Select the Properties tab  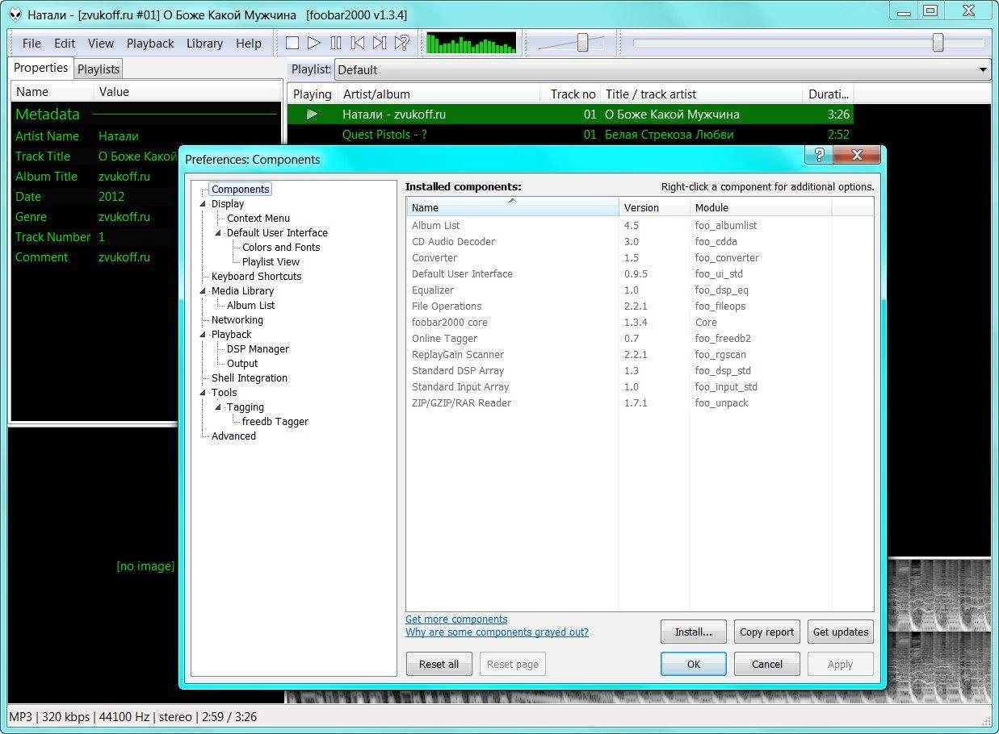click(x=41, y=68)
